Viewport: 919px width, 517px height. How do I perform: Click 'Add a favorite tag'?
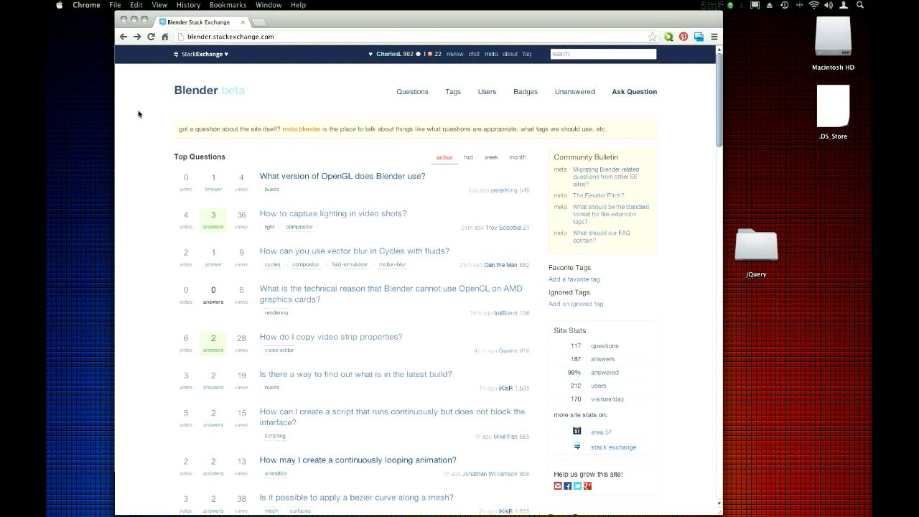[574, 279]
